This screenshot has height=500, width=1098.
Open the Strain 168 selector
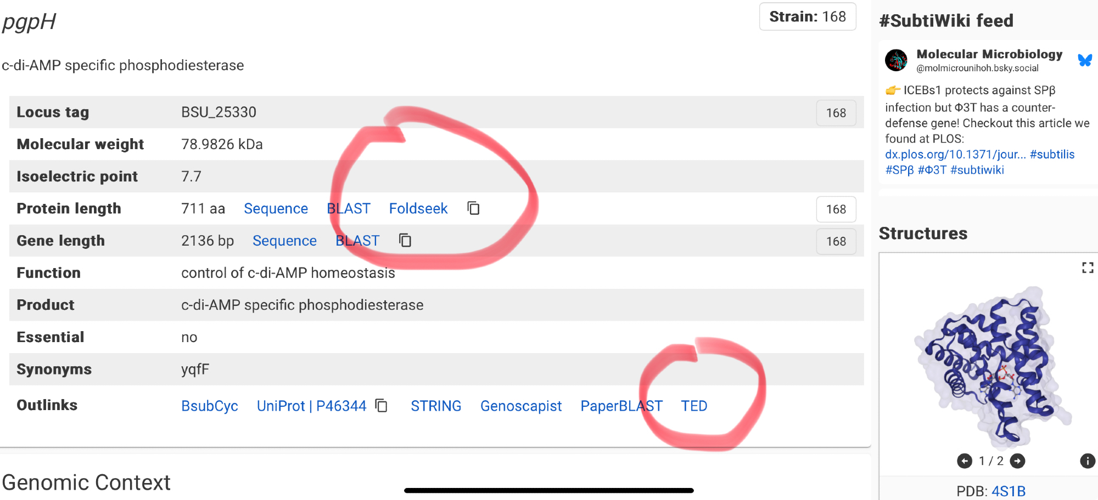807,17
